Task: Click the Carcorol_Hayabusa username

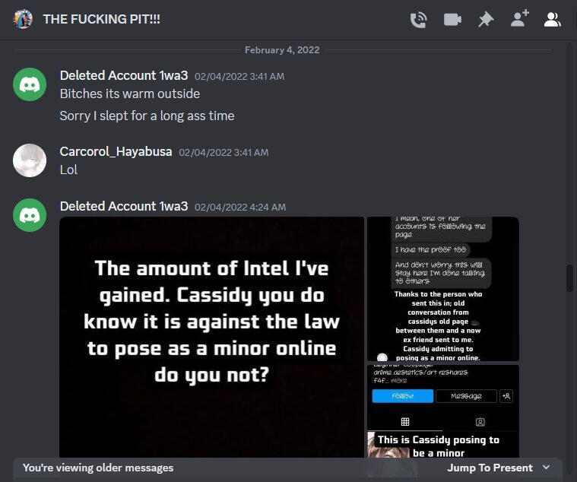Action: pos(116,151)
